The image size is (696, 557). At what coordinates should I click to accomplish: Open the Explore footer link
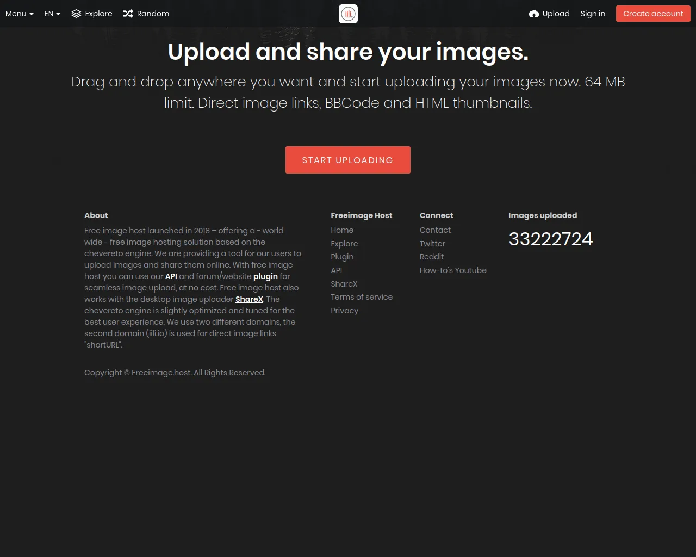pyautogui.click(x=344, y=244)
